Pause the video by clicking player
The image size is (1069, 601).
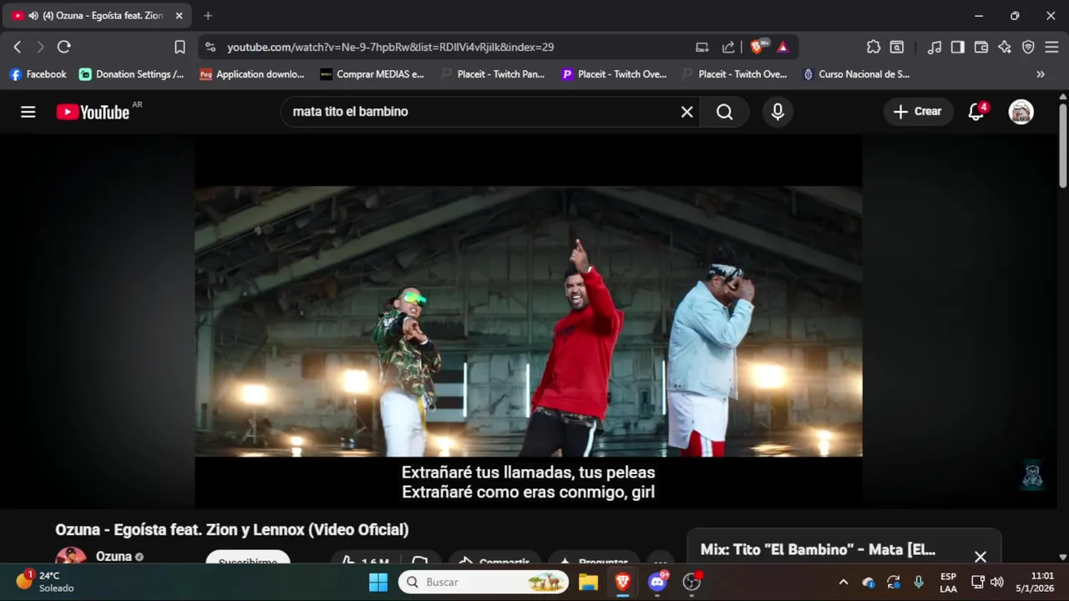pos(528,321)
